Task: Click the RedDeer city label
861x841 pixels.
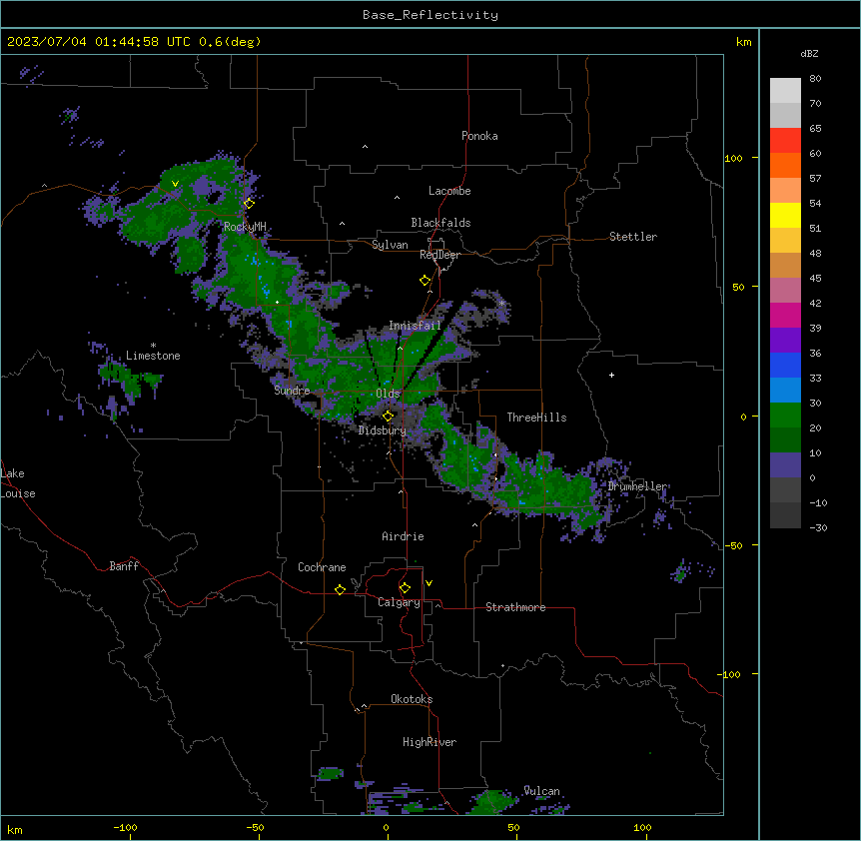Action: point(439,255)
